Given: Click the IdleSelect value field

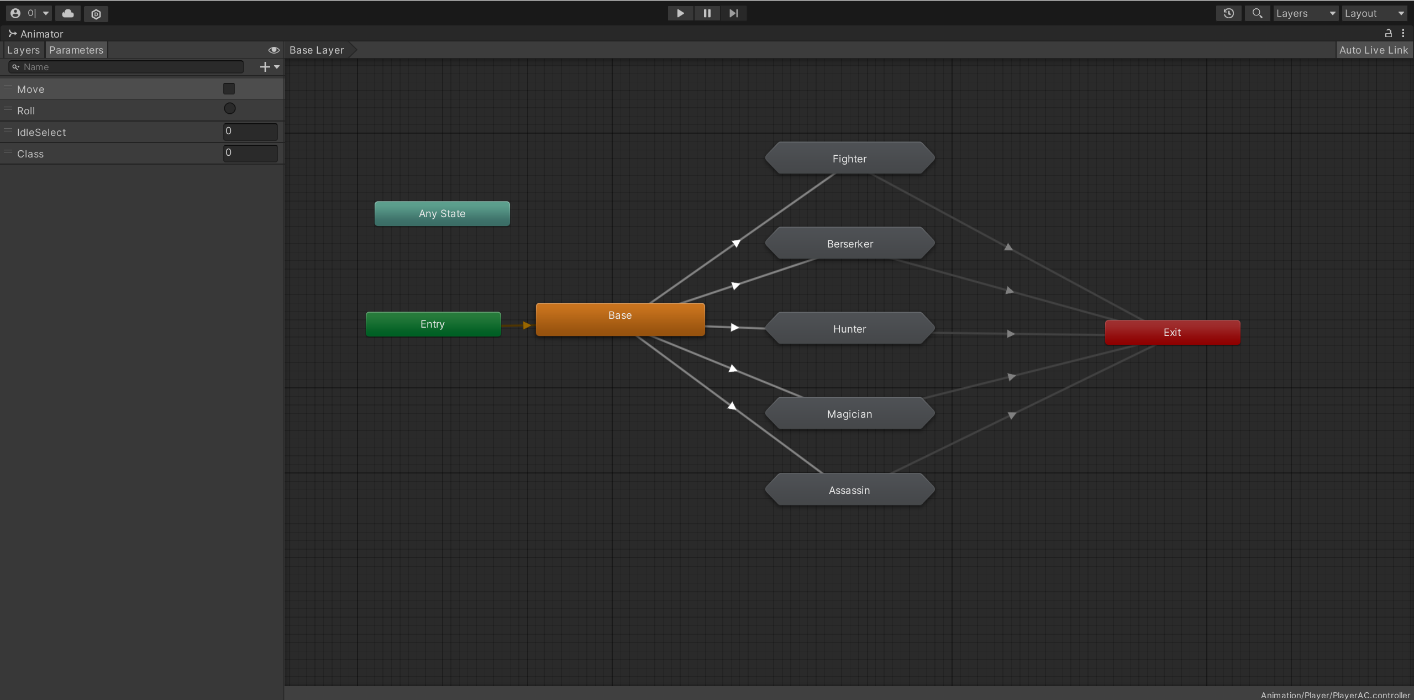Looking at the screenshot, I should (250, 131).
